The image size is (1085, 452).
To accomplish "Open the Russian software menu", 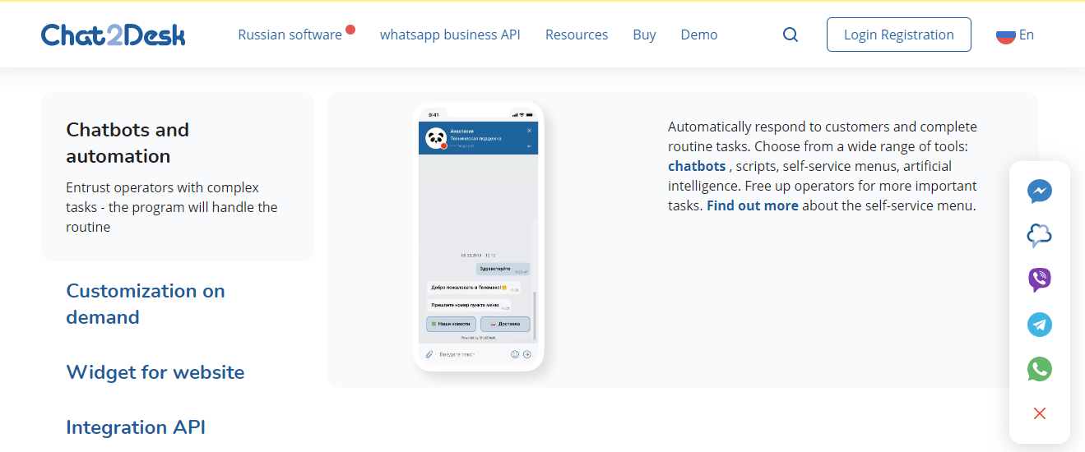I will tap(290, 35).
